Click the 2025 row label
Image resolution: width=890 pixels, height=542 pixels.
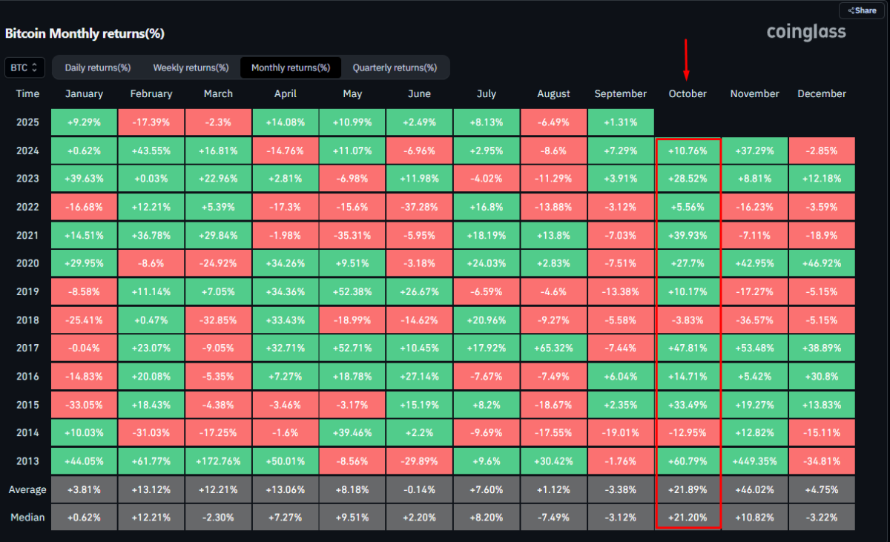pos(27,122)
